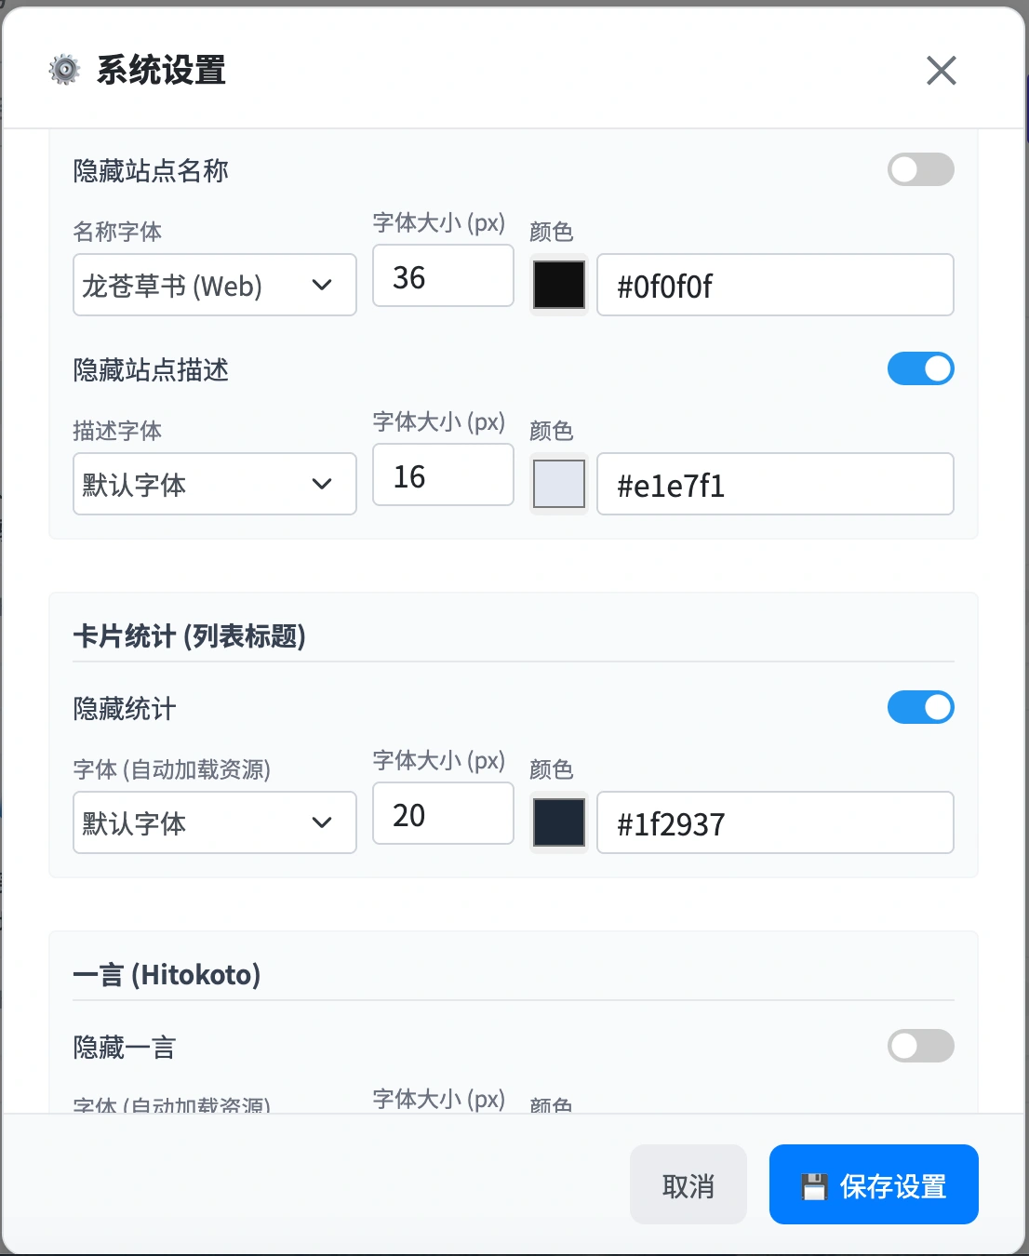Click the floppy disk icon in 保存设置
The width and height of the screenshot is (1029, 1256).
(814, 1186)
